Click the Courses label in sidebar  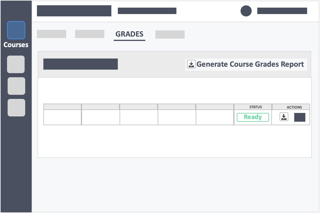(16, 45)
